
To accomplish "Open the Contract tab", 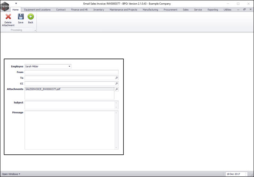I will click(61, 10).
